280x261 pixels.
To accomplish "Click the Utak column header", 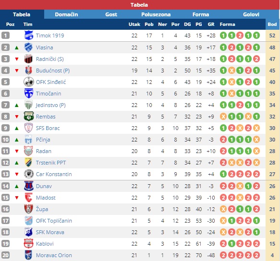I will tap(134, 24).
